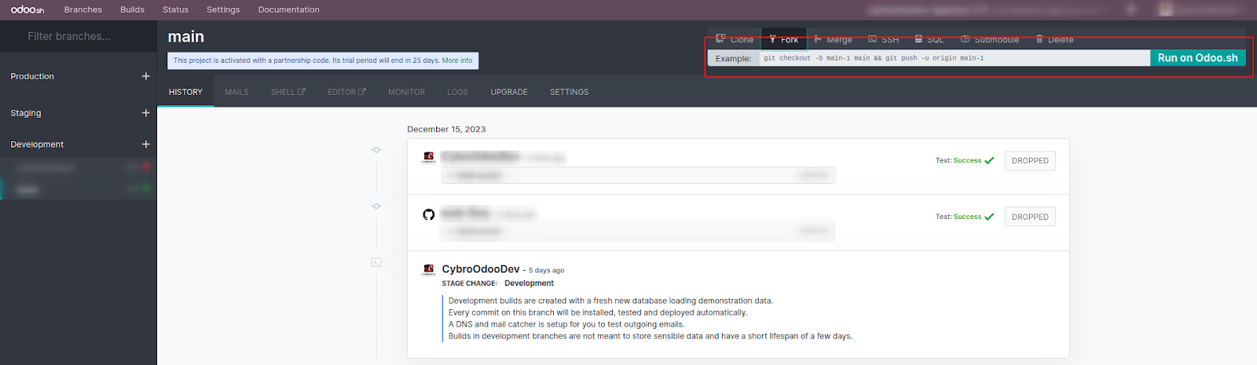
Task: Select the SSH option
Action: point(884,39)
